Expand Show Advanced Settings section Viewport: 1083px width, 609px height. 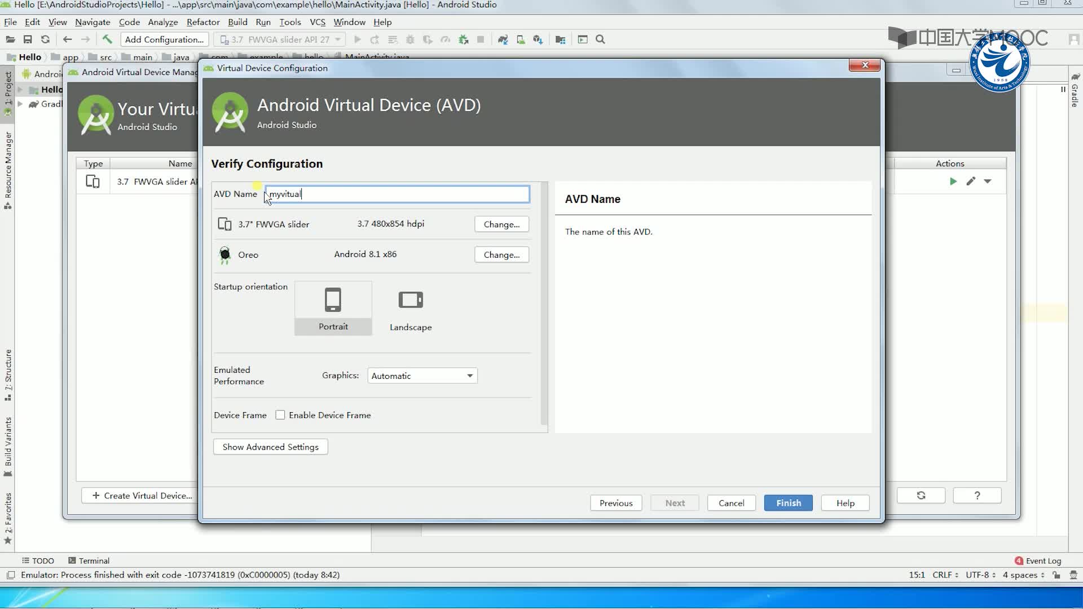pyautogui.click(x=270, y=446)
